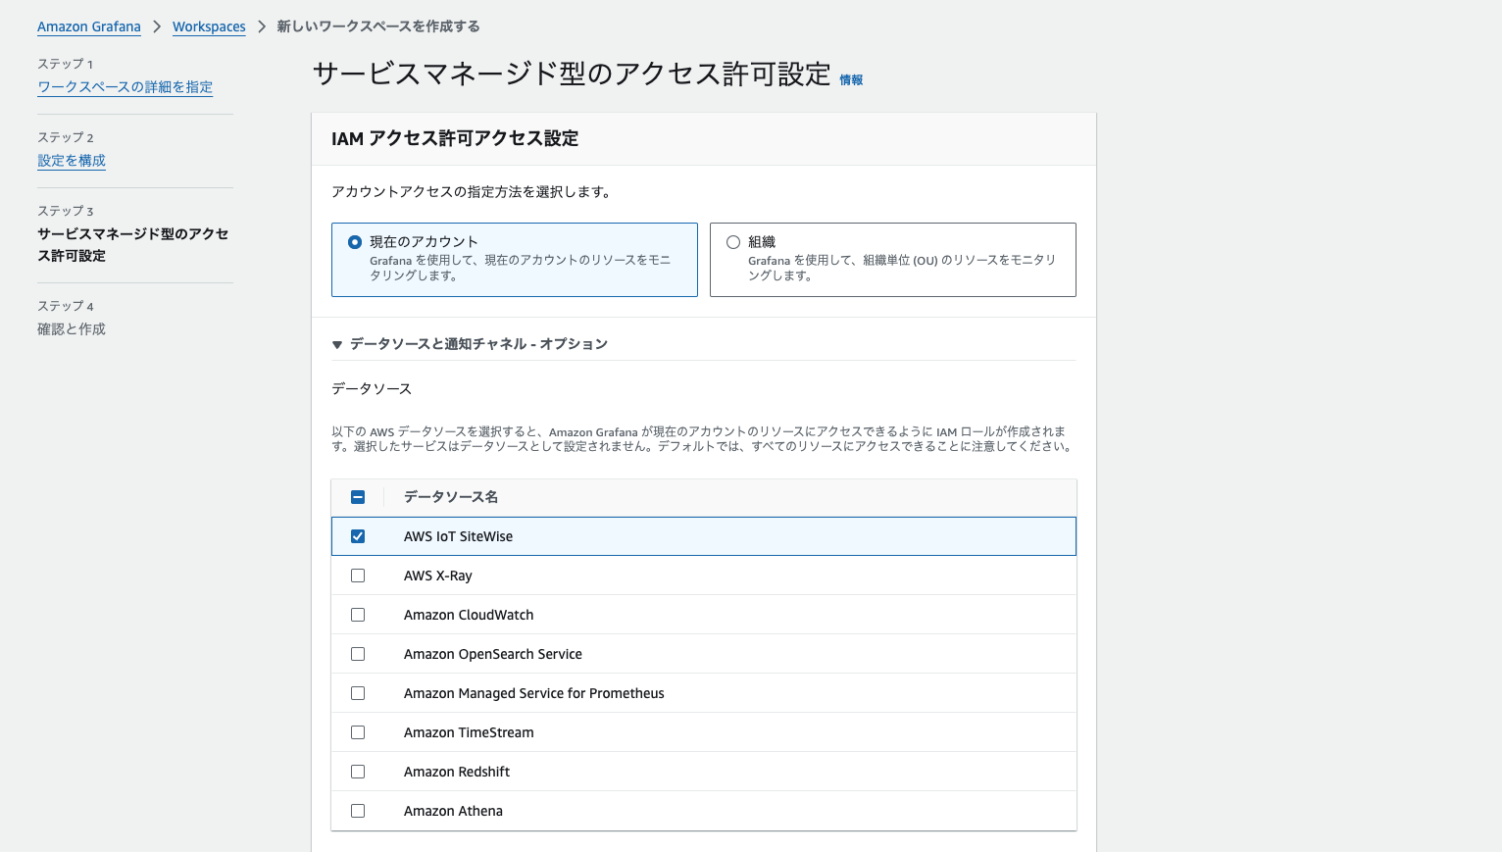Toggle the select-all checkbox in the table header
The width and height of the screenshot is (1502, 852).
[358, 497]
